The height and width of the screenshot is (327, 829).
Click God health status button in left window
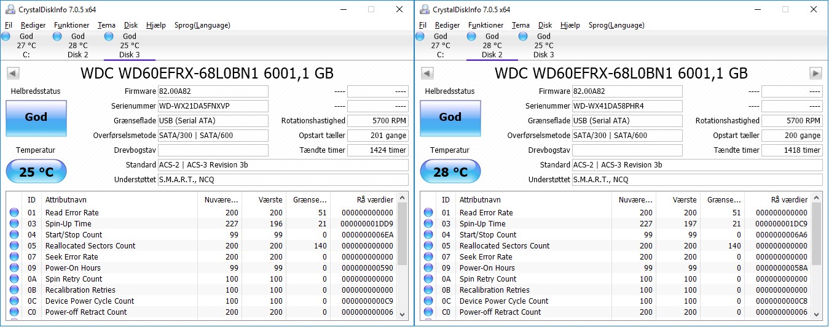[36, 118]
